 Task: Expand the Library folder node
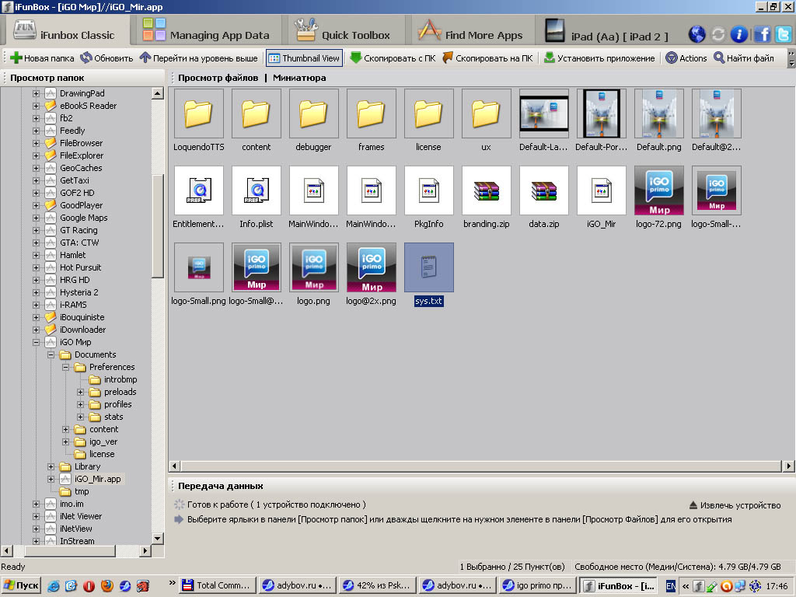[51, 466]
